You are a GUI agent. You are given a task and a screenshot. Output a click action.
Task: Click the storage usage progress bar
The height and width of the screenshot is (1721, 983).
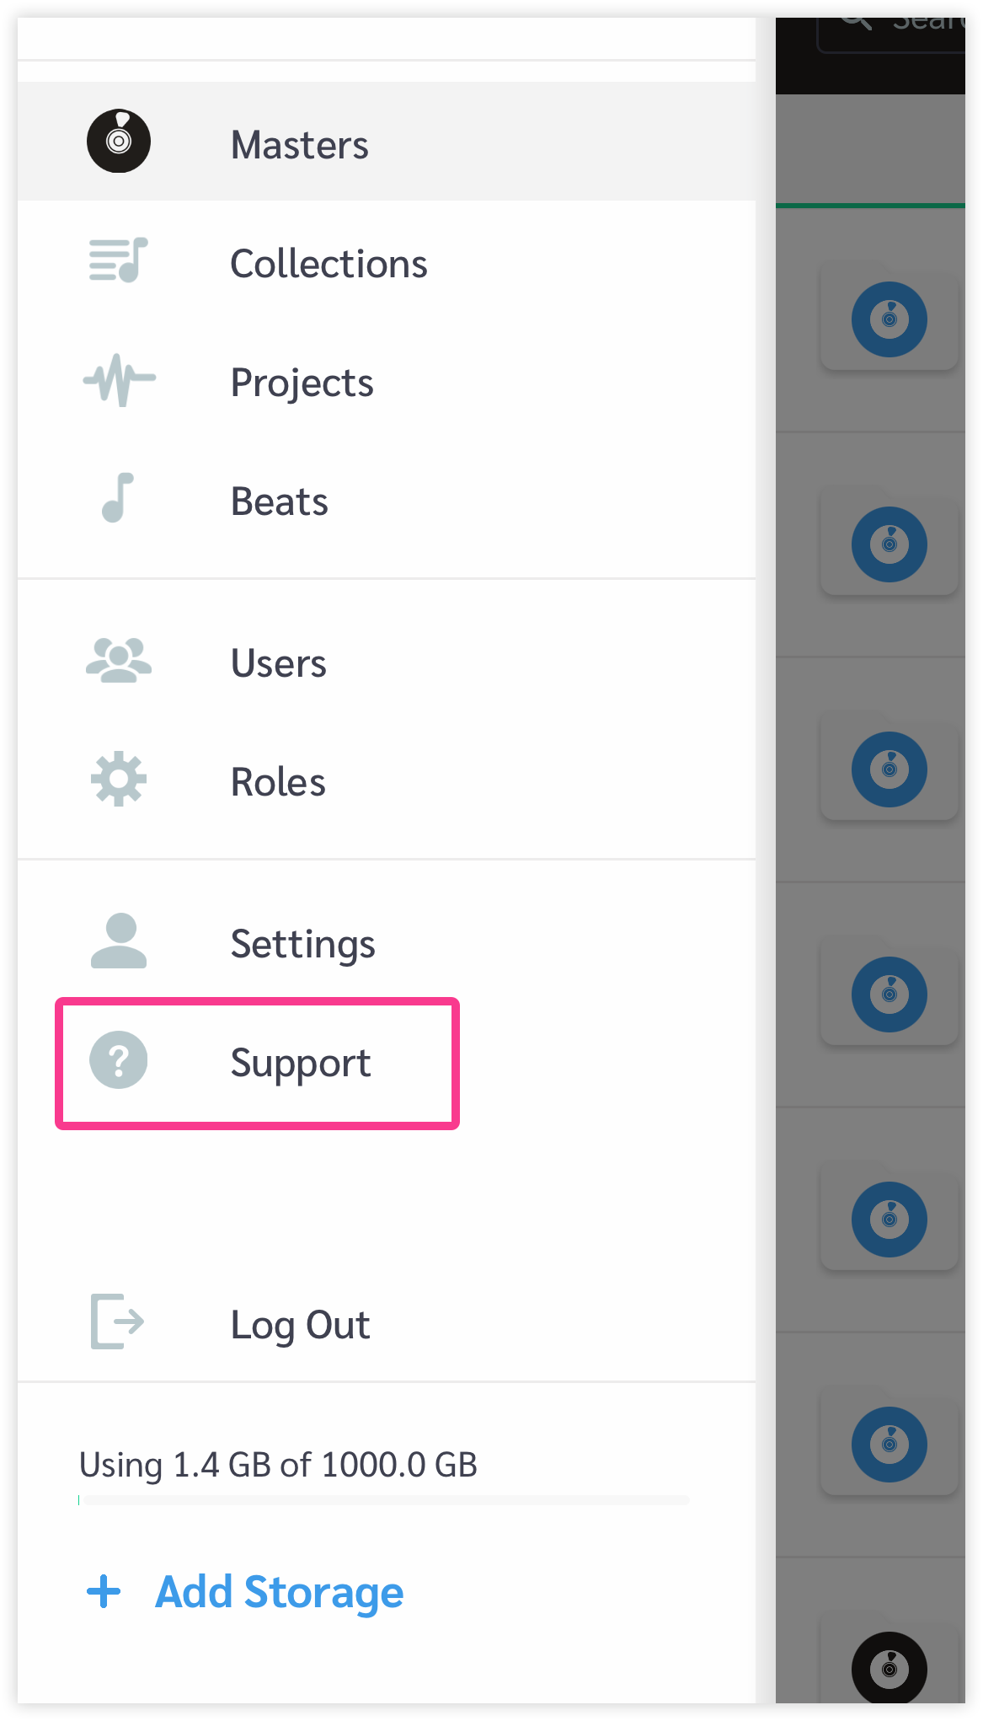click(x=384, y=1500)
